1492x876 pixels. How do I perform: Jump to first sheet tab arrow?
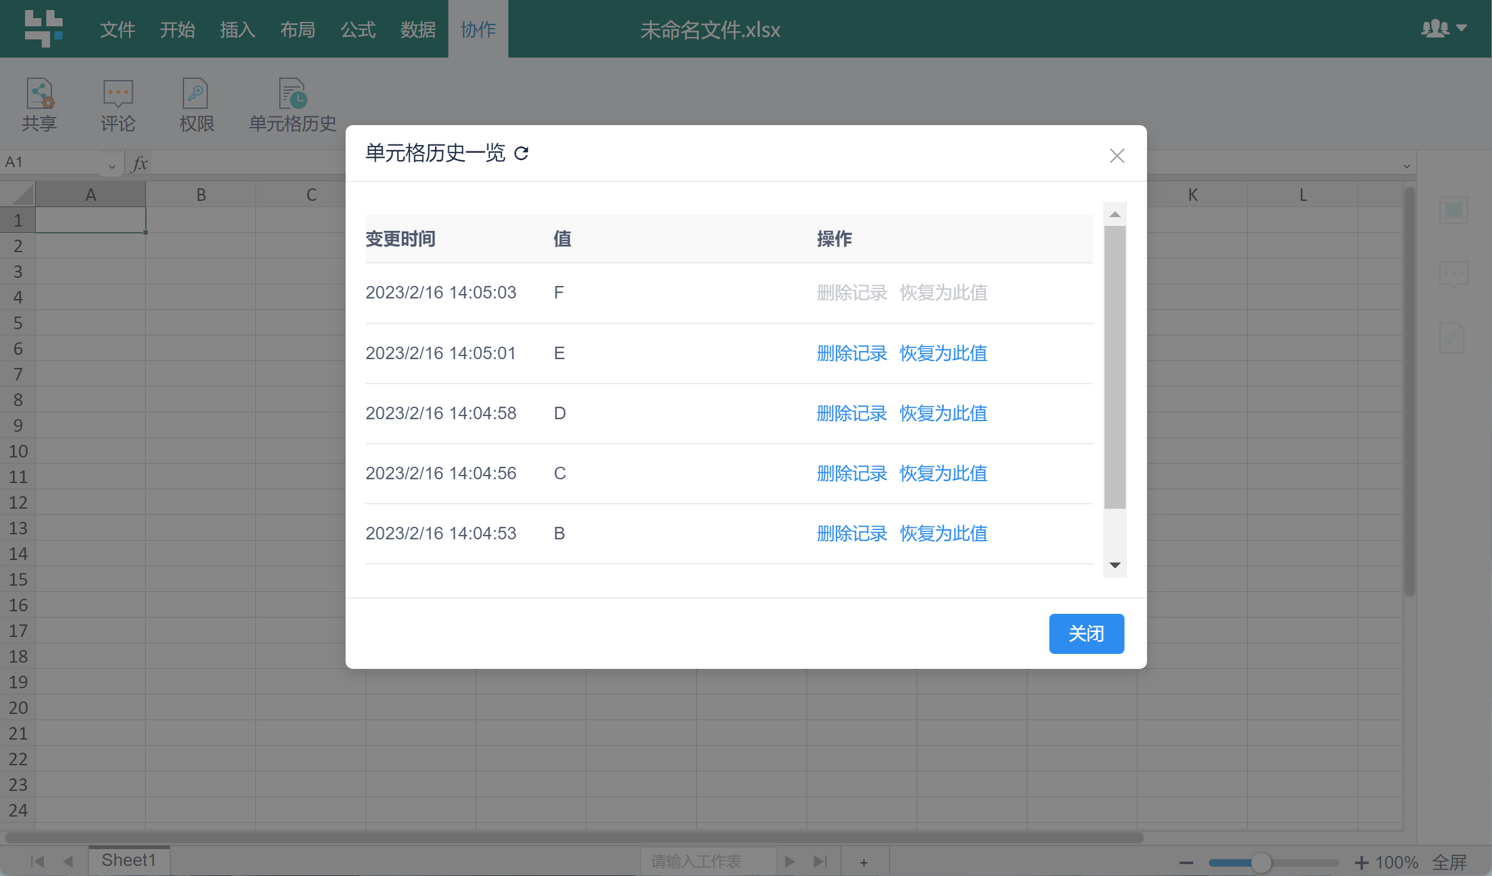[x=38, y=862]
